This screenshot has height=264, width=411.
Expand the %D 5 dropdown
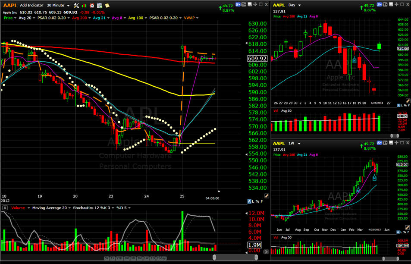(x=129, y=208)
